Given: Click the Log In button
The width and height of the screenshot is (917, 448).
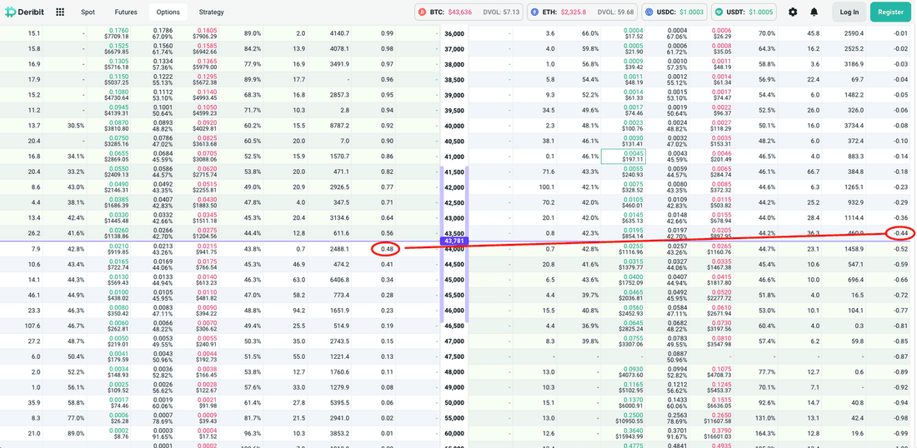Looking at the screenshot, I should click(849, 12).
